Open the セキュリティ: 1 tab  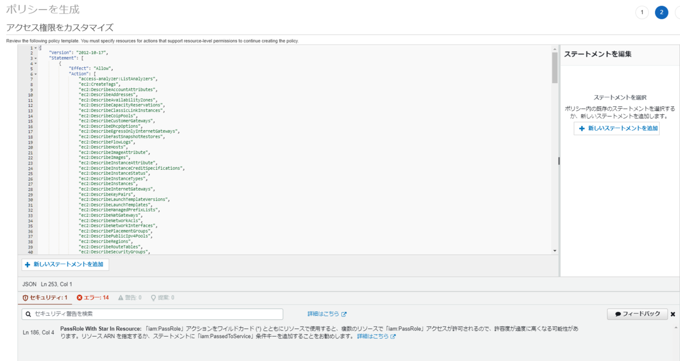[45, 298]
